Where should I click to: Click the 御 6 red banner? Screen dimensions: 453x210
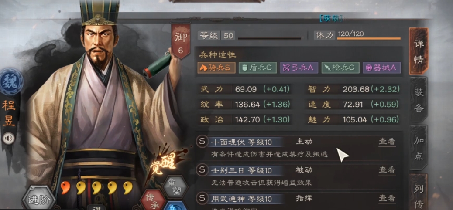[181, 41]
